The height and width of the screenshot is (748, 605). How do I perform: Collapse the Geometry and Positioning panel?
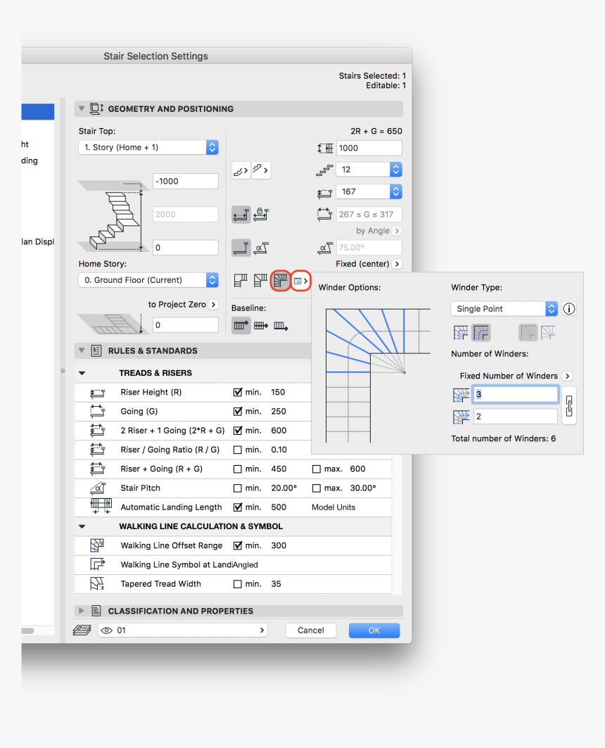click(82, 109)
